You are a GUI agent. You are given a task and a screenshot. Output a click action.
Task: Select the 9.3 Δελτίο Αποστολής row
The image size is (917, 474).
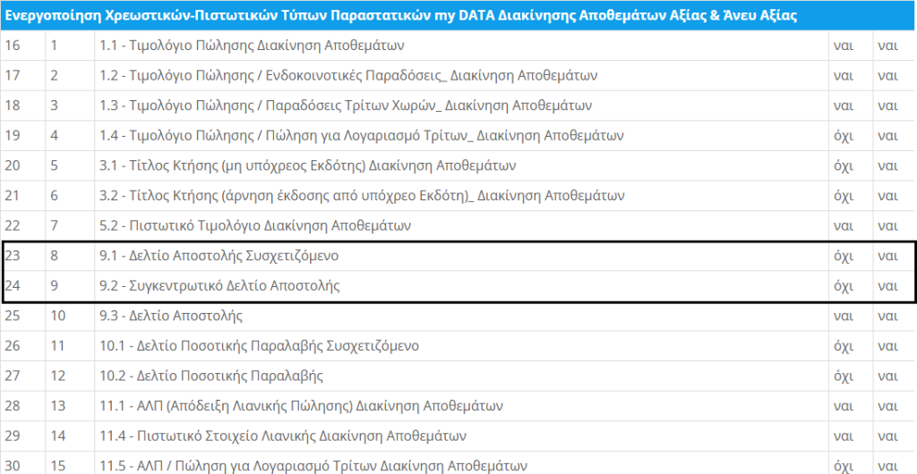tap(458, 316)
